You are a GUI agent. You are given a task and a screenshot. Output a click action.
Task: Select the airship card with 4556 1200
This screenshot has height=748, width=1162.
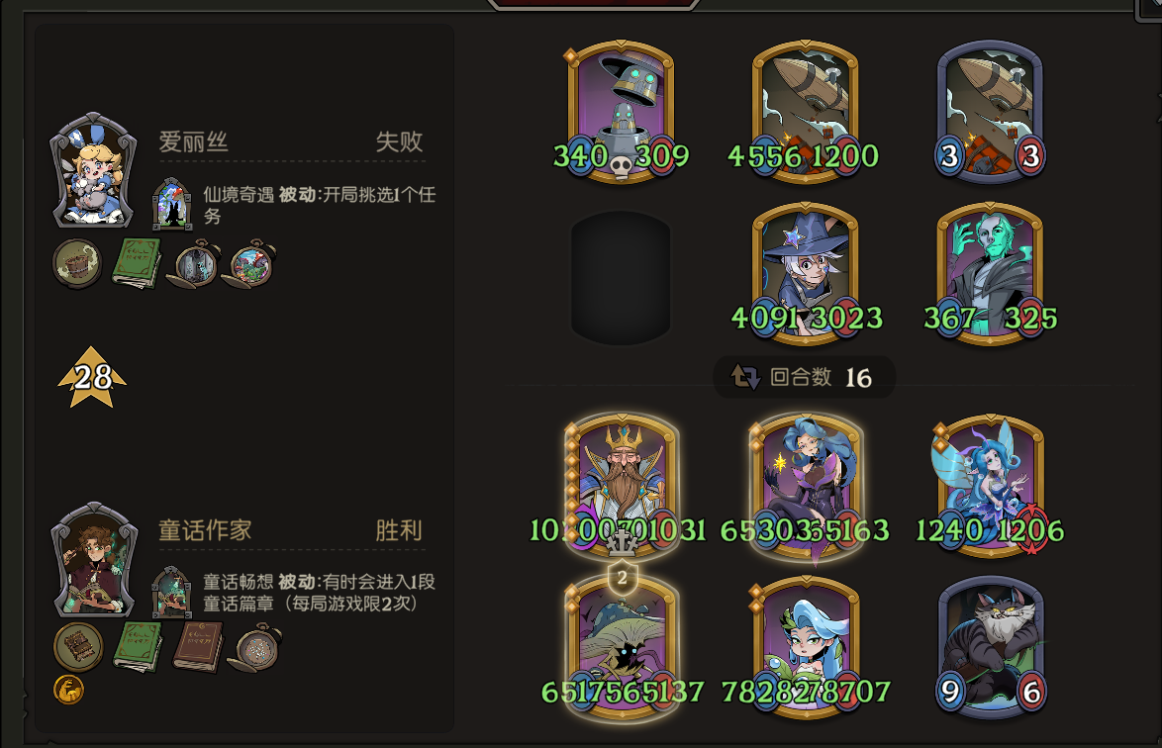(805, 111)
